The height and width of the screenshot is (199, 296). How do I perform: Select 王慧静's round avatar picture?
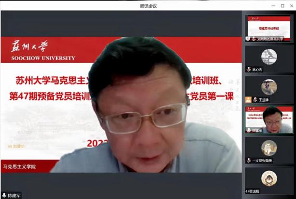pyautogui.click(x=268, y=87)
